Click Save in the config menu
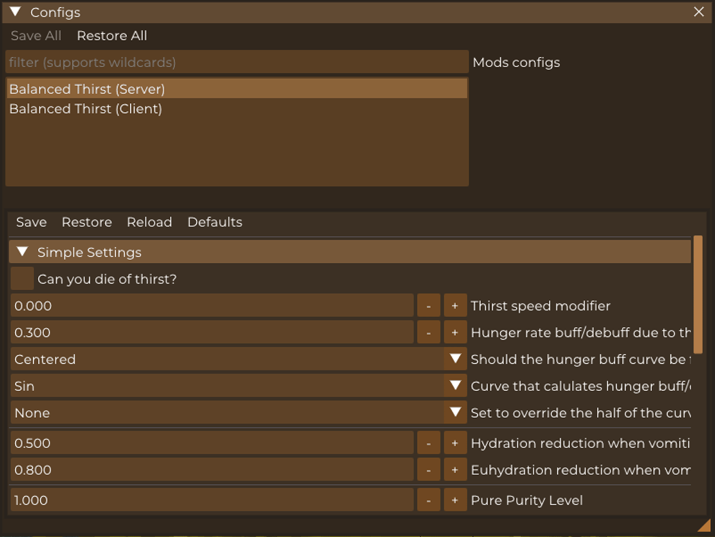The height and width of the screenshot is (537, 715). (32, 222)
